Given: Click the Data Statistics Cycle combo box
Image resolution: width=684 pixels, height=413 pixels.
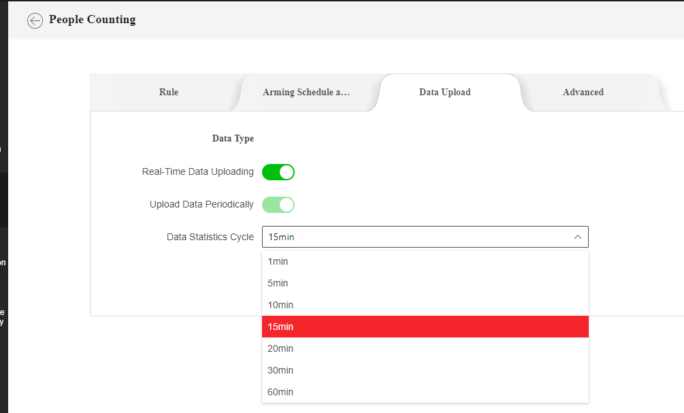Looking at the screenshot, I should point(415,237).
